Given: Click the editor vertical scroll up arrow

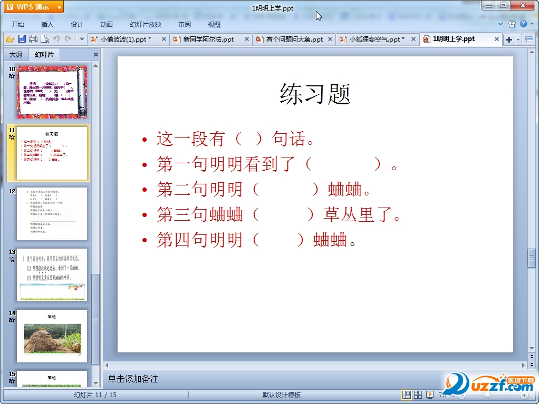Looking at the screenshot, I should click(x=532, y=52).
